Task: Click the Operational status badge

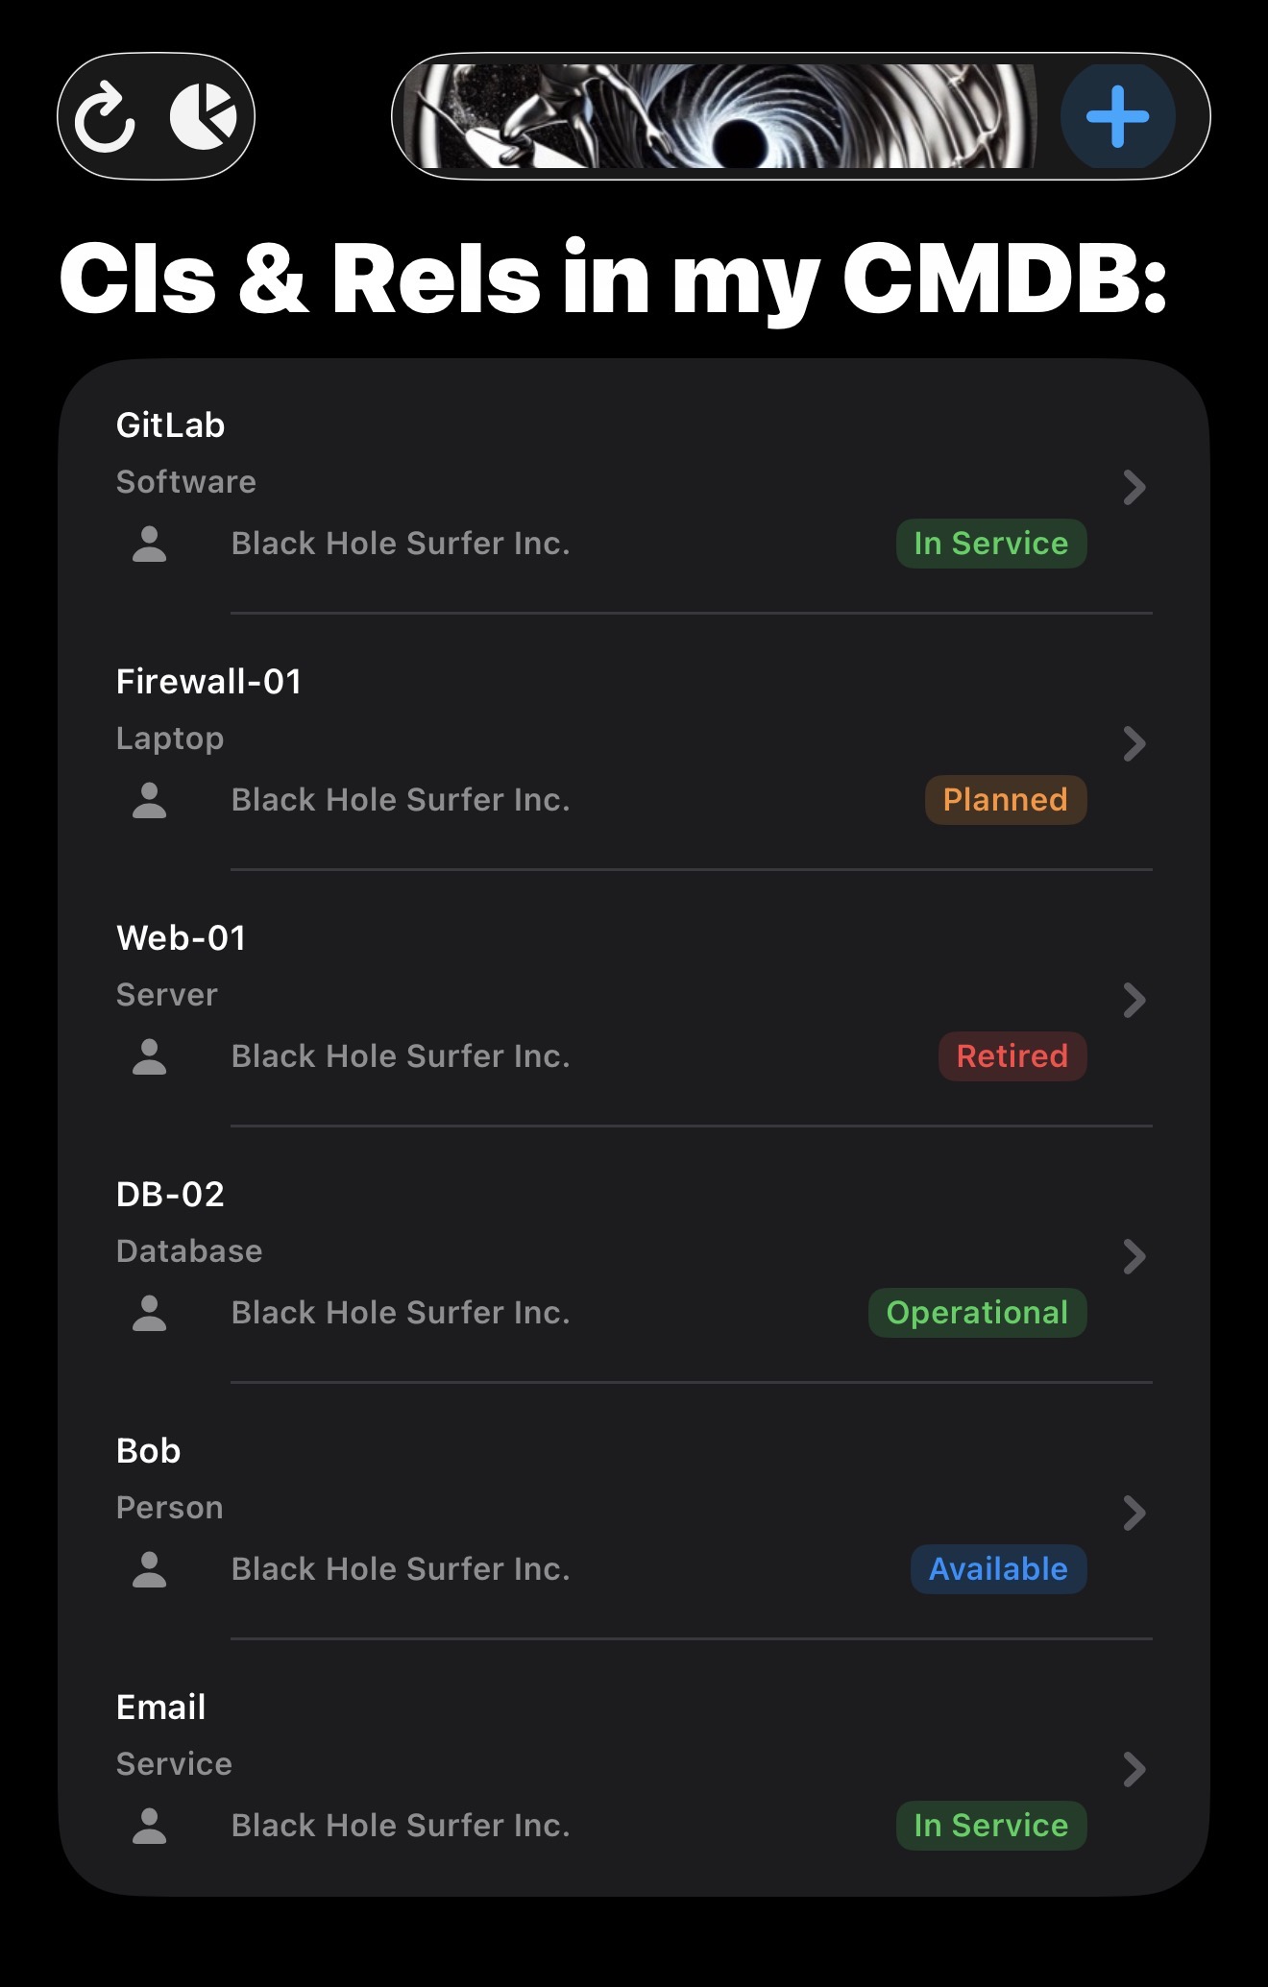Action: click(977, 1313)
